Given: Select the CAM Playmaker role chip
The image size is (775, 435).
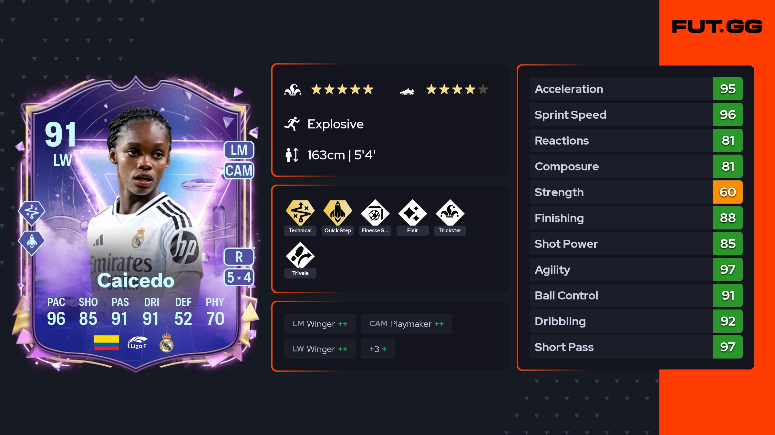Looking at the screenshot, I should tap(407, 324).
